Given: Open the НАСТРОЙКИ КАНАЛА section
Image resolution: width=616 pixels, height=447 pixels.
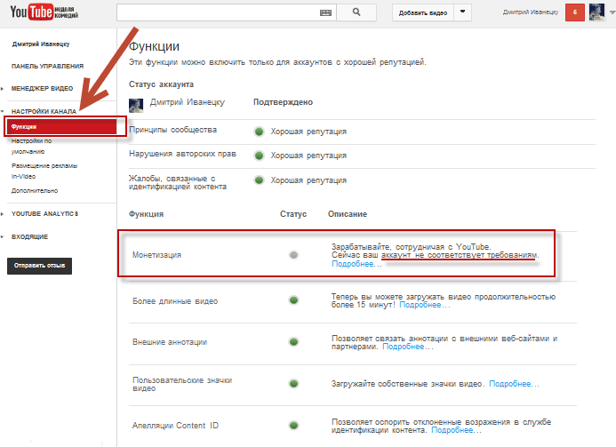Looking at the screenshot, I should 44,111.
